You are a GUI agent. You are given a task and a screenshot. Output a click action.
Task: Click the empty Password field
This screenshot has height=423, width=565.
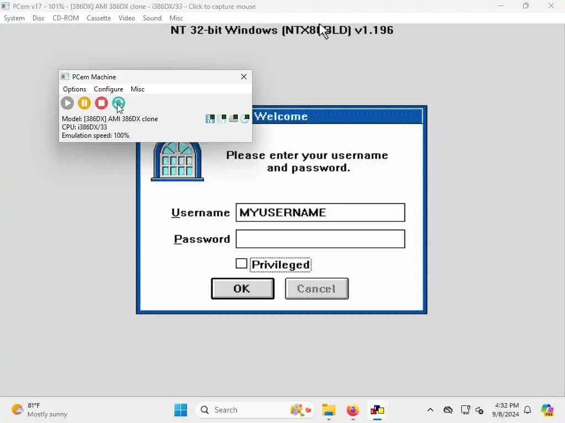click(x=321, y=239)
